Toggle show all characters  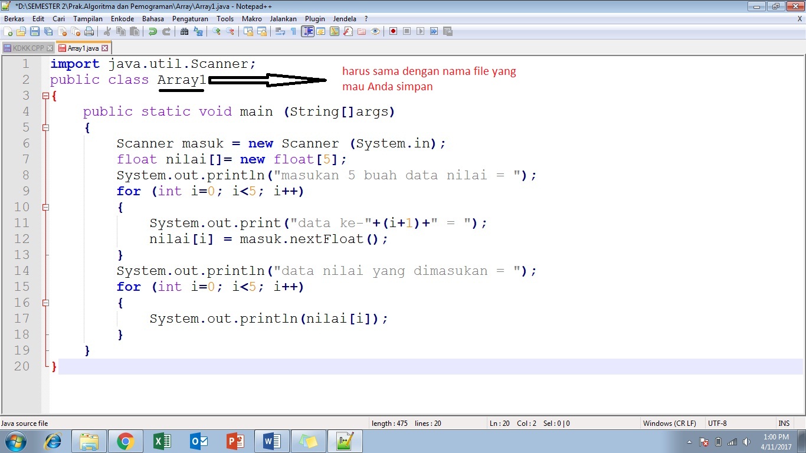tap(294, 31)
